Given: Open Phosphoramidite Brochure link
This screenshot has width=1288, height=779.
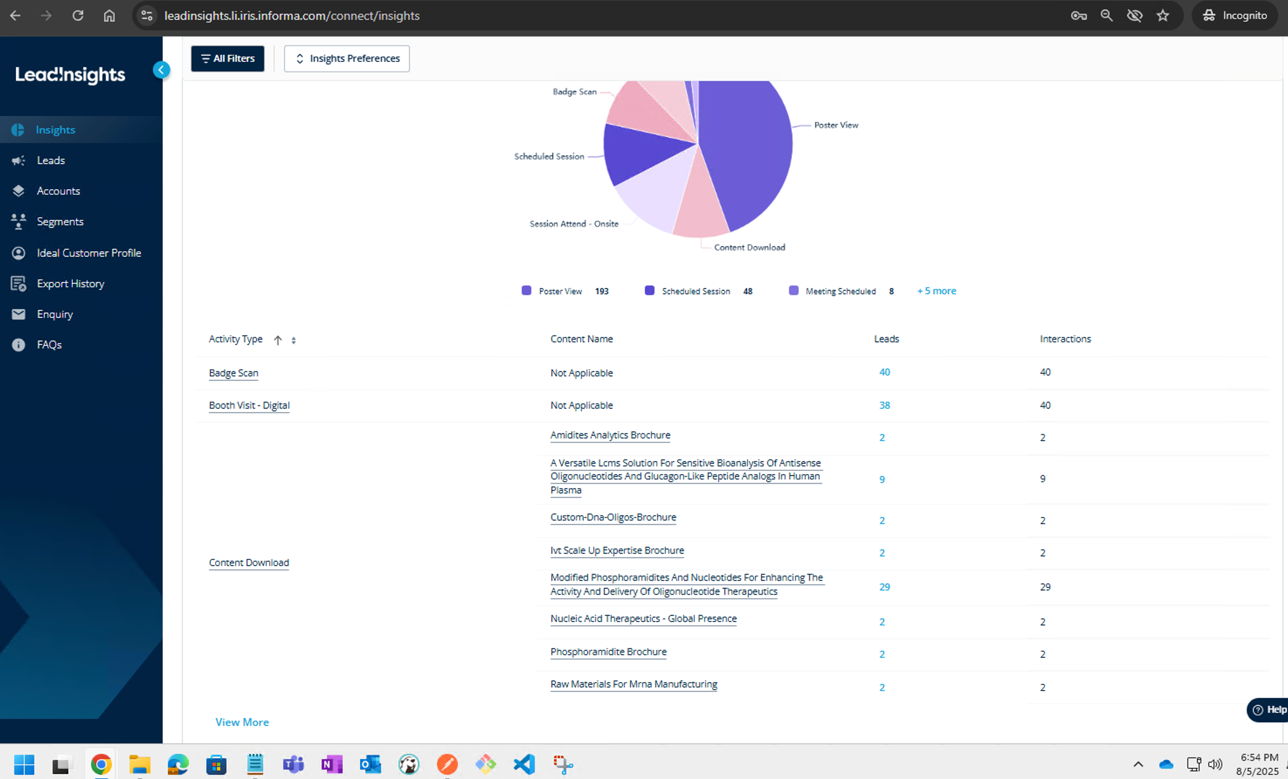Looking at the screenshot, I should tap(609, 652).
